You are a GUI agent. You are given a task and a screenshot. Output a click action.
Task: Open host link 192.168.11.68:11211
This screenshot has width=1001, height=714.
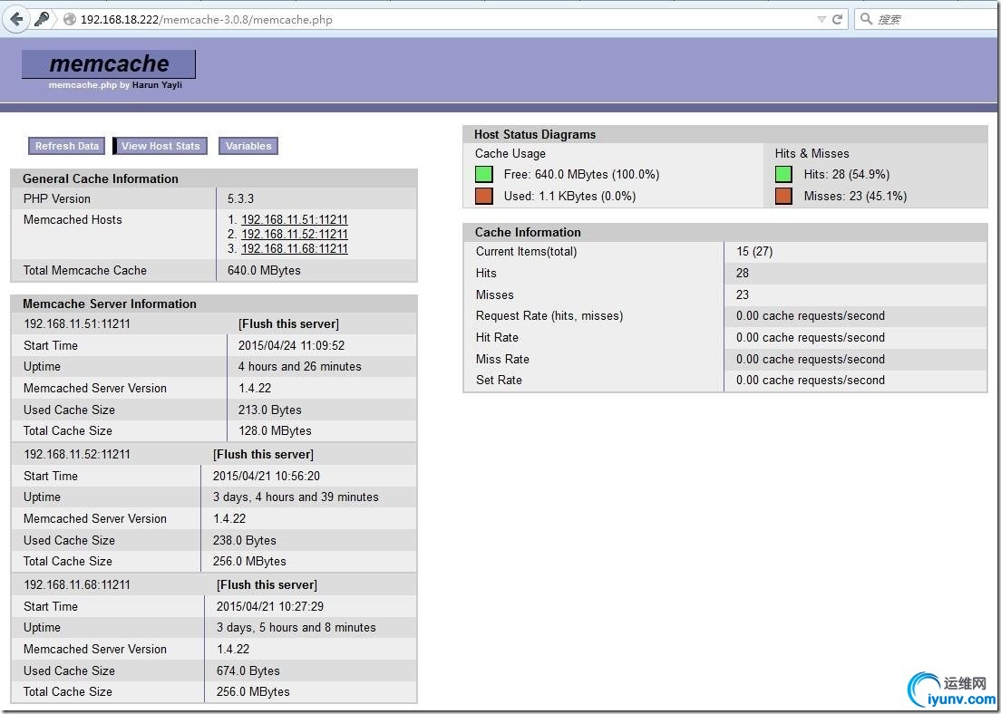295,249
